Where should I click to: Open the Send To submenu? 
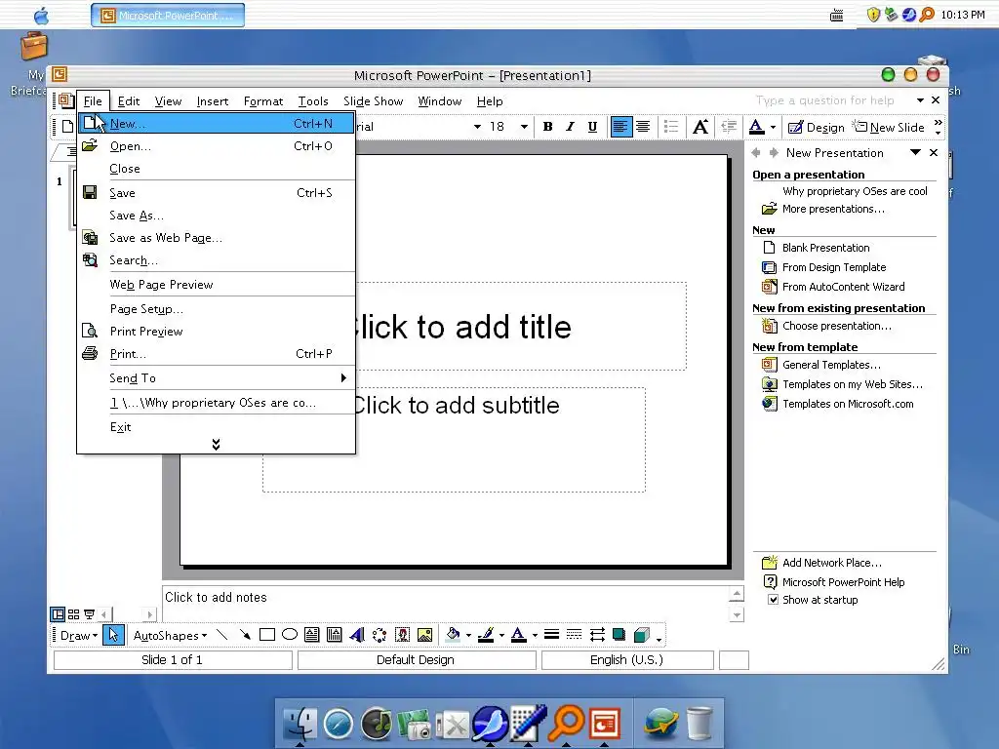[x=216, y=378]
